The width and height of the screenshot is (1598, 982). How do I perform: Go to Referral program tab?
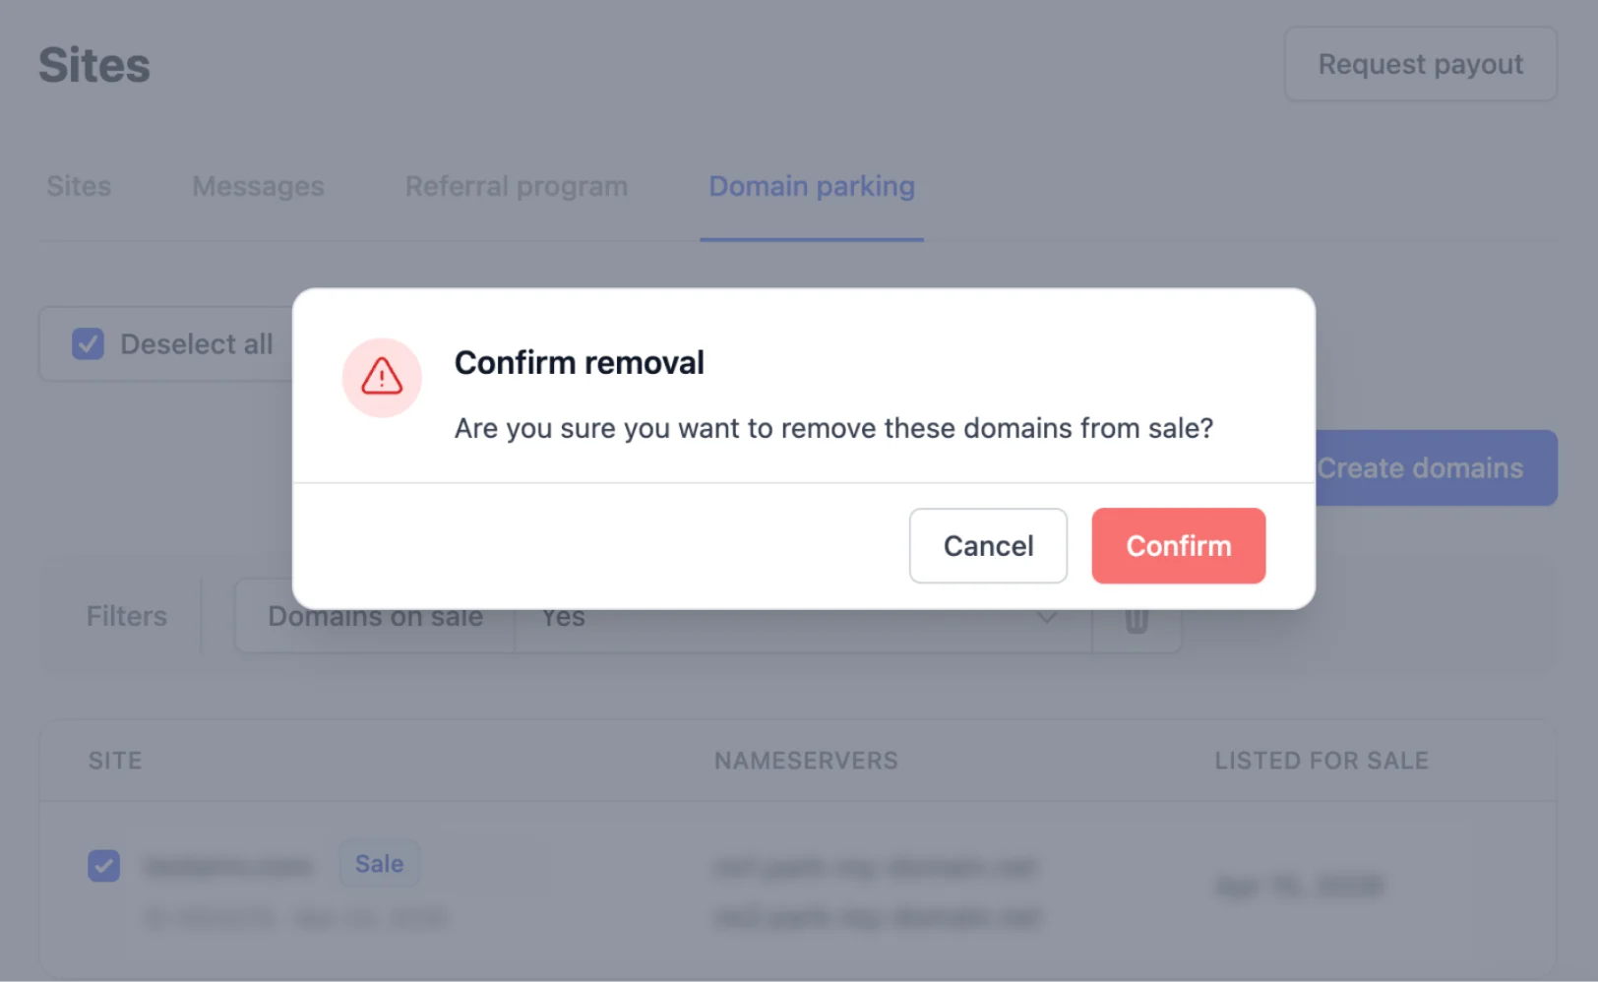point(517,186)
